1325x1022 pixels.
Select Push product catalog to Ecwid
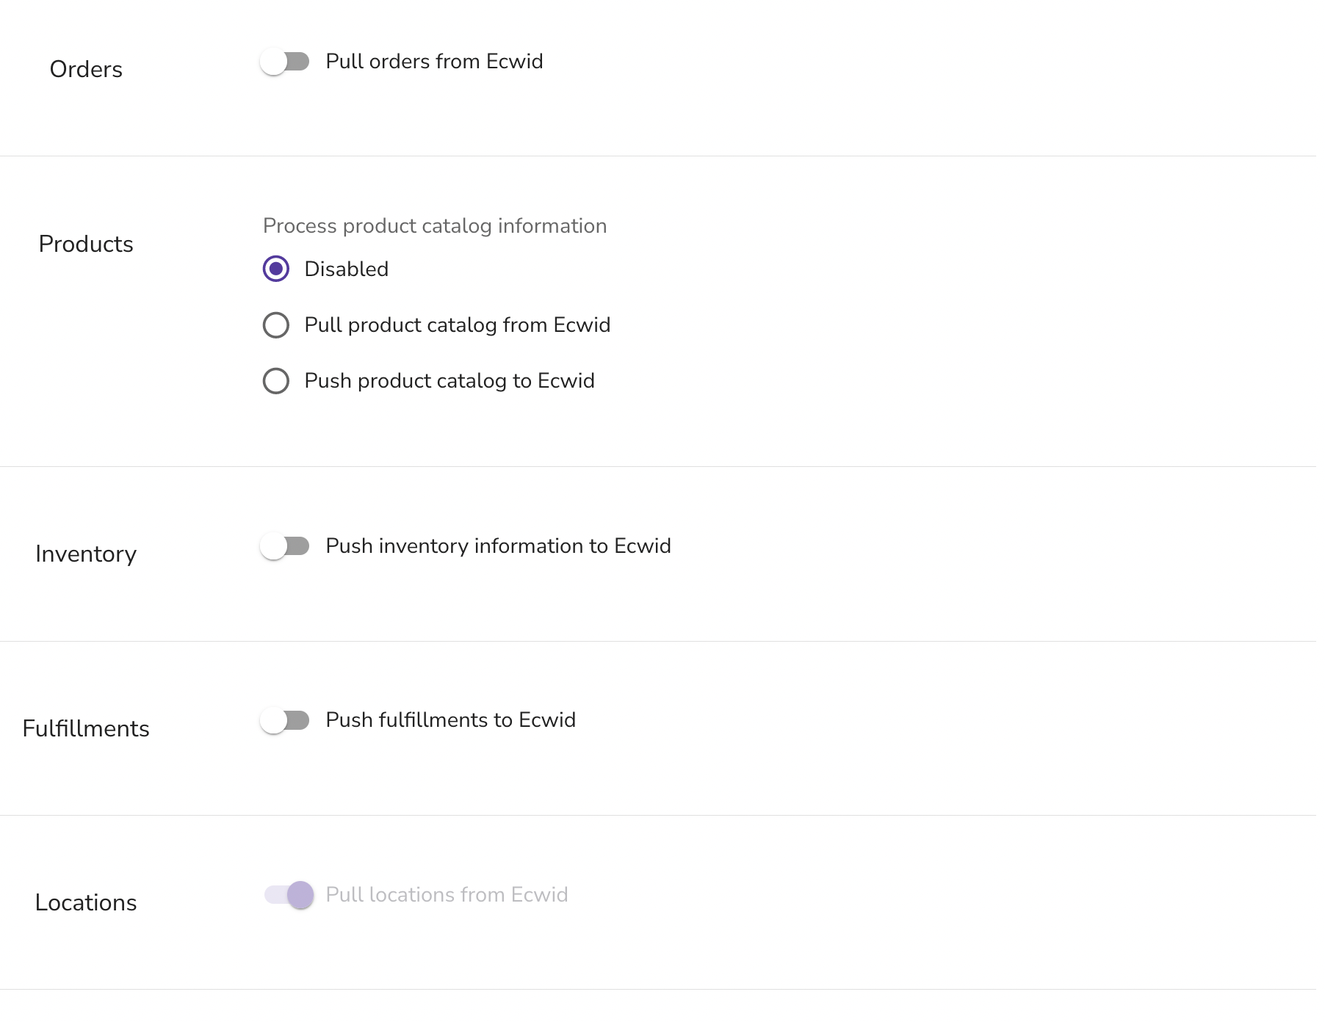[275, 381]
